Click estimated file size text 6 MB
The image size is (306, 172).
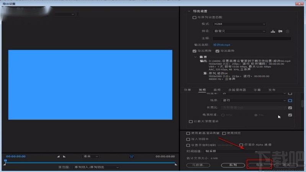pyautogui.click(x=214, y=158)
